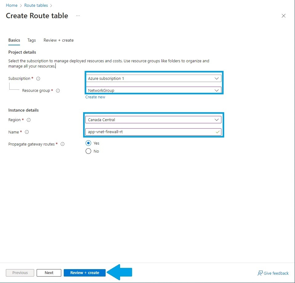Close the Create Route table pane

[x=283, y=16]
